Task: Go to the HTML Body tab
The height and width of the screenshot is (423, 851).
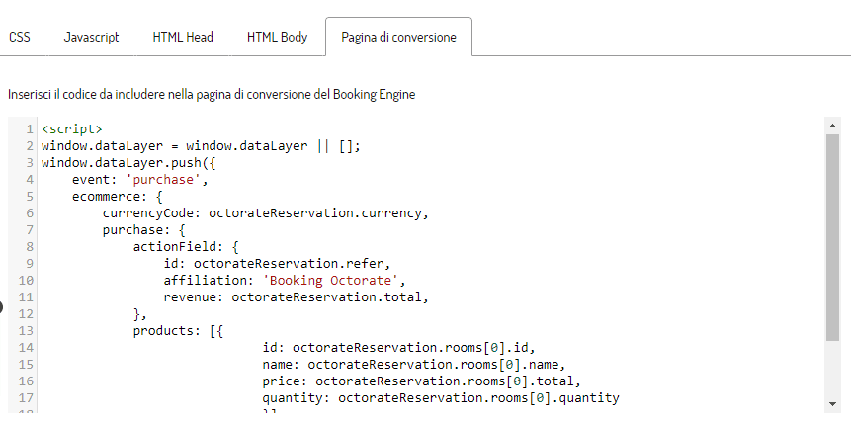Action: tap(277, 37)
